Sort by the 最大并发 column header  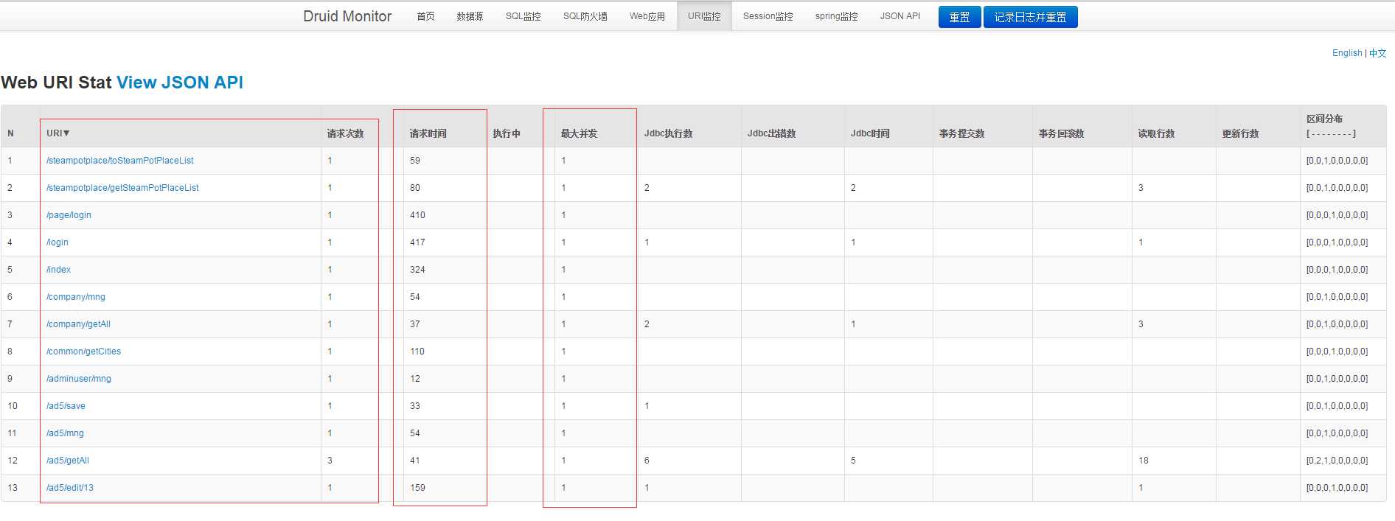pyautogui.click(x=580, y=133)
